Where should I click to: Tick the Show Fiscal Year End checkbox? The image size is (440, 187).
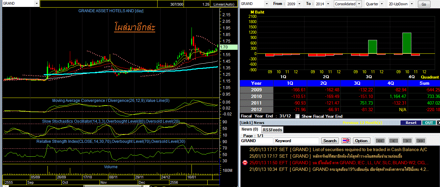pyautogui.click(x=298, y=116)
